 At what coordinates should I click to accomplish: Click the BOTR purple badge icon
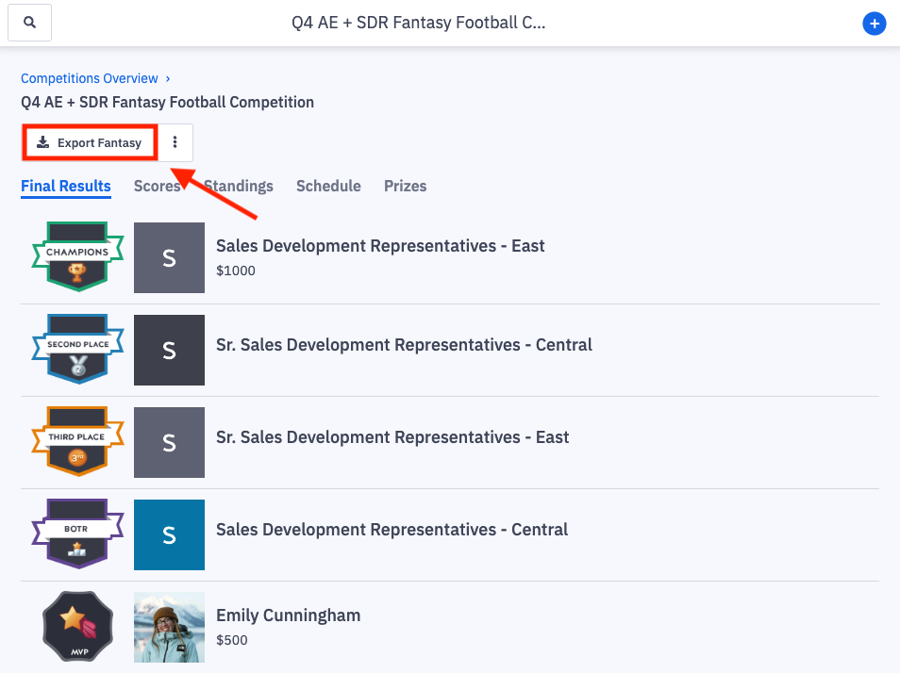click(77, 533)
